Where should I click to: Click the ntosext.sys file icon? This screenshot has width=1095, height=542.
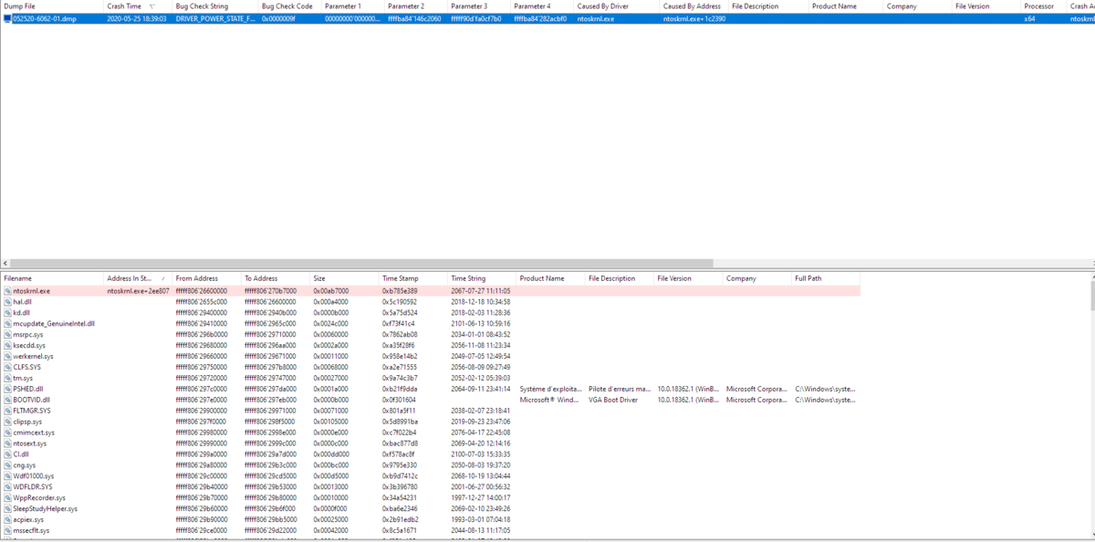[7, 443]
